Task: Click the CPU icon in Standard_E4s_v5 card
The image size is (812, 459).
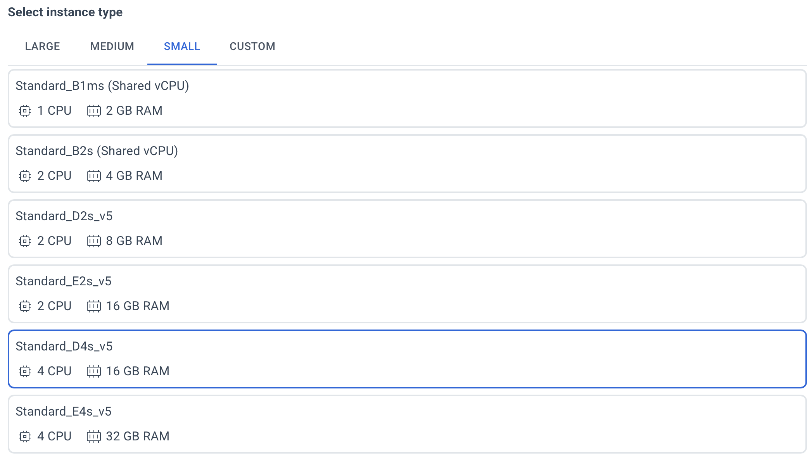Action: (25, 437)
